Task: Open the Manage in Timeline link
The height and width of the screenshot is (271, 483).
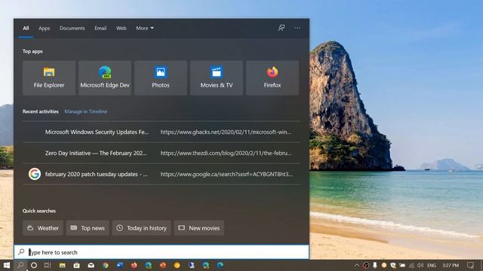Action: coord(86,111)
